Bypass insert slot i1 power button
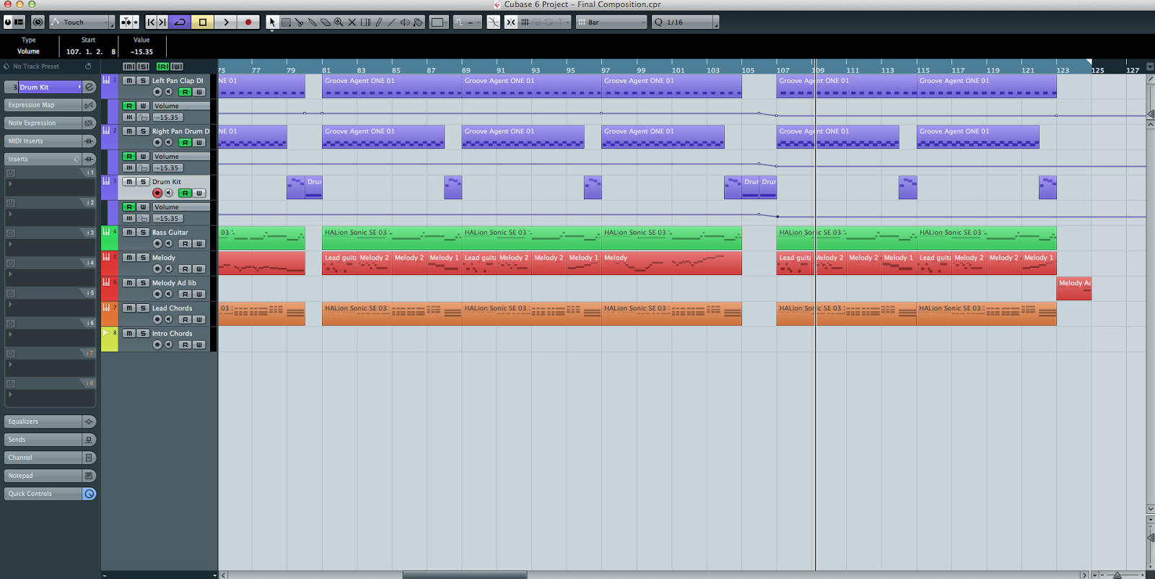The width and height of the screenshot is (1155, 579). tap(10, 173)
